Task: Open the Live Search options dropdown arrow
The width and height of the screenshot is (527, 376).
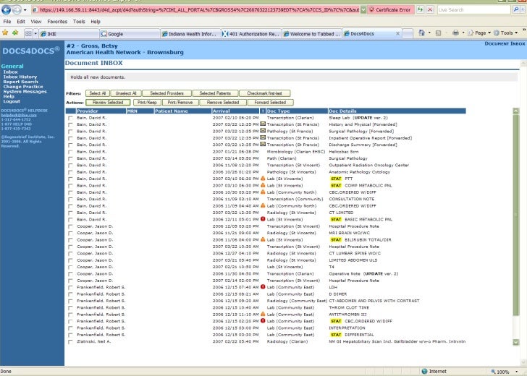Action: [523, 9]
